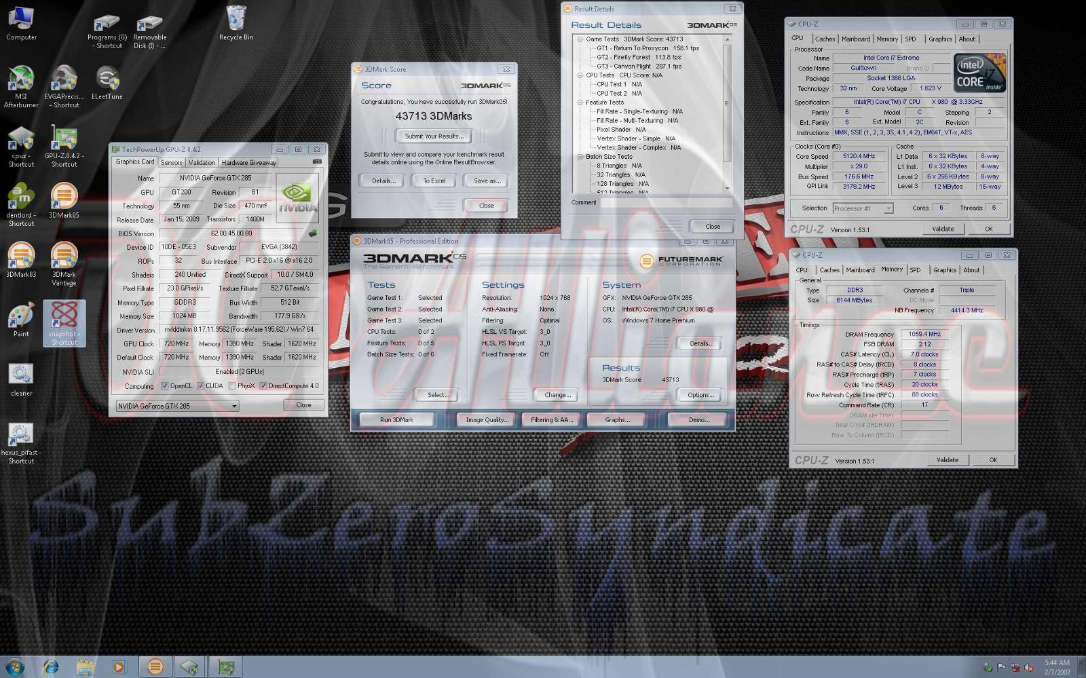
Task: Select the snapshot shortcut desktop icon
Action: (x=64, y=324)
